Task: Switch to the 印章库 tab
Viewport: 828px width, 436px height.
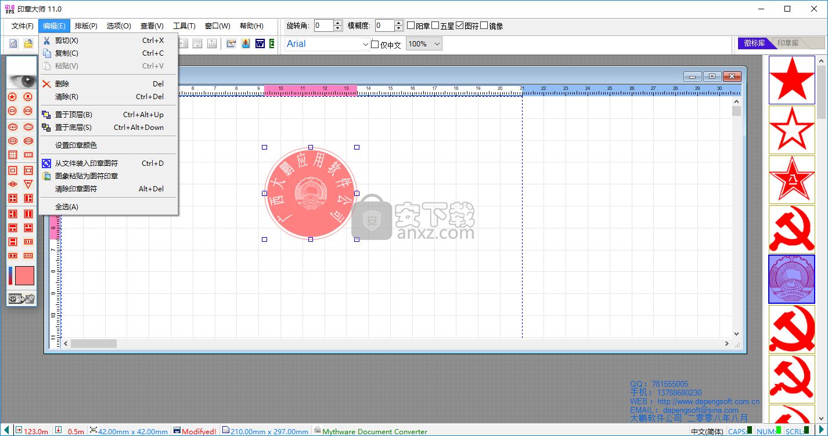Action: (x=790, y=43)
